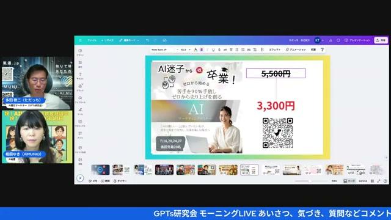Open the デザイン sidebar panel

[80, 53]
